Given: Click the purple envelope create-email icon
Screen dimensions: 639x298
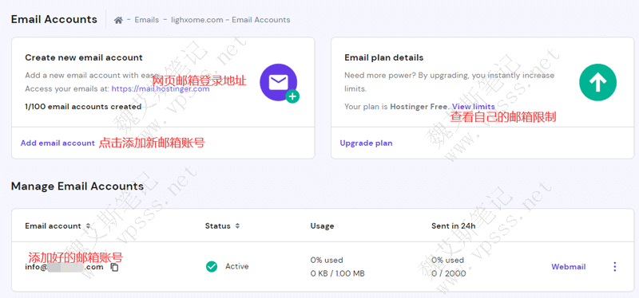Looking at the screenshot, I should (x=279, y=83).
